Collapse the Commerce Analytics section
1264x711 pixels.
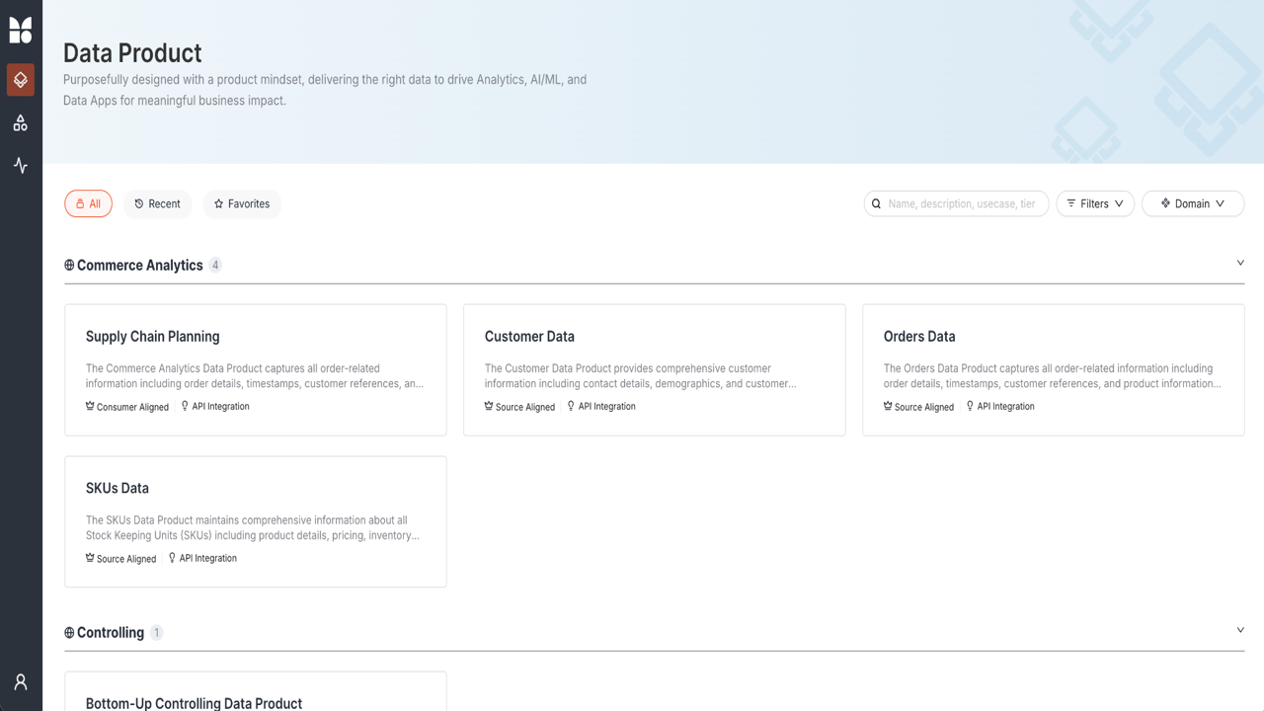(1240, 263)
